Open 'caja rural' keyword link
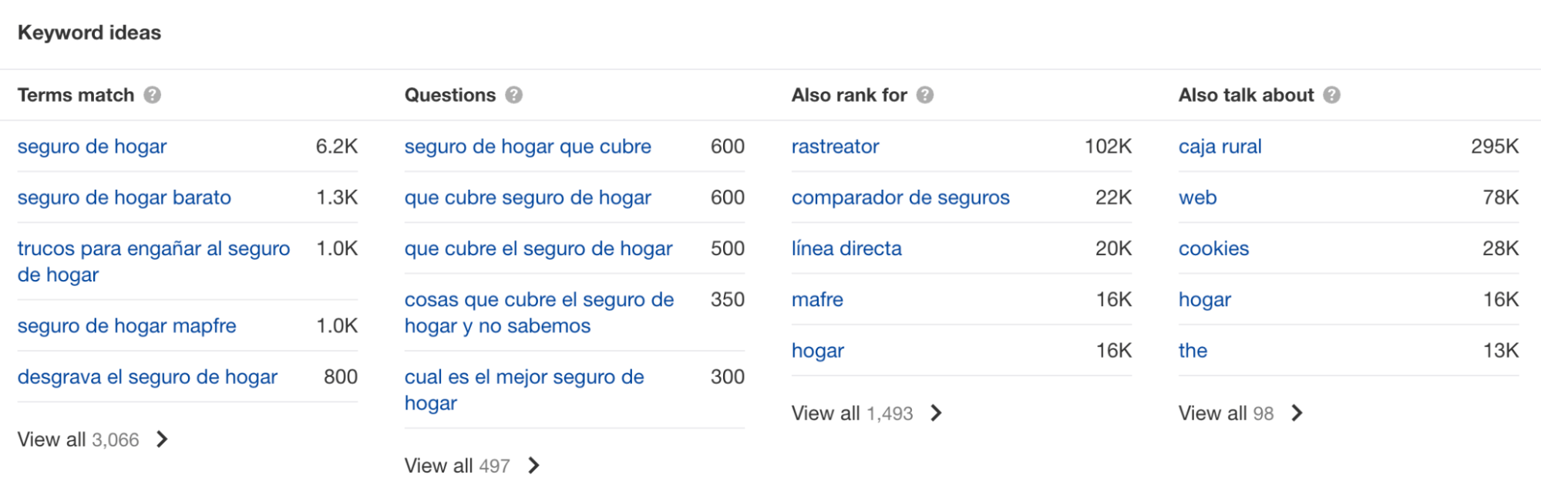 1220,147
